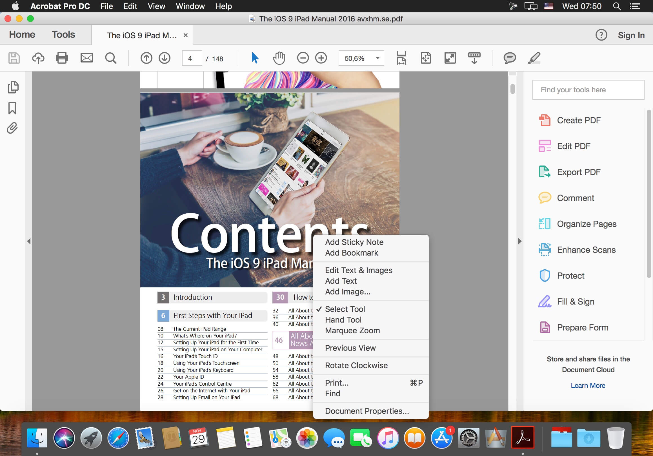The image size is (653, 456).
Task: Click the Attach File icon in sidebar
Action: point(12,128)
